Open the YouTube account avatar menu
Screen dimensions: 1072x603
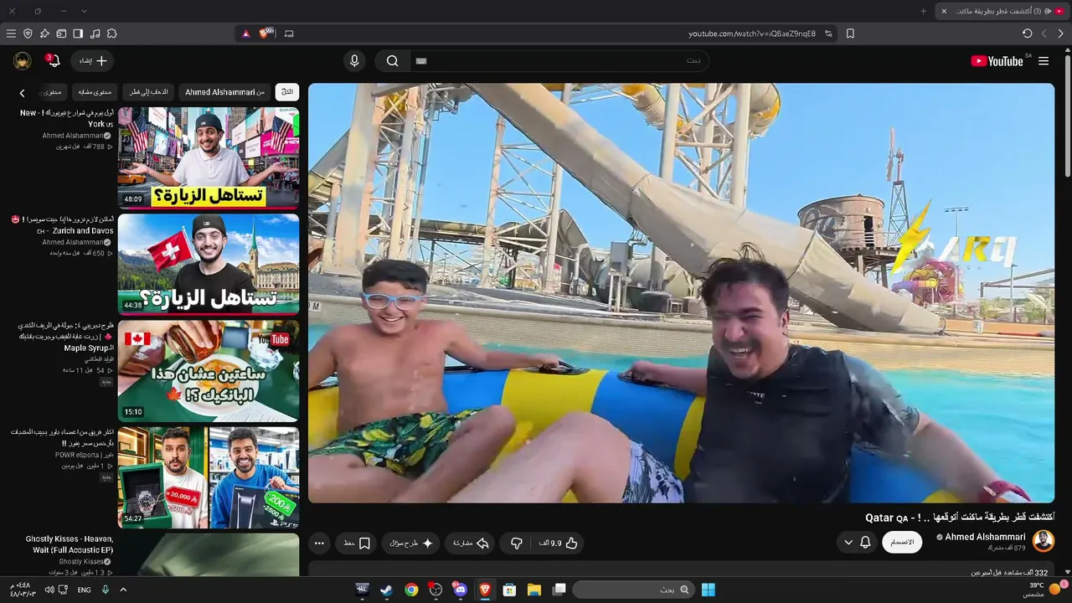pyautogui.click(x=23, y=61)
